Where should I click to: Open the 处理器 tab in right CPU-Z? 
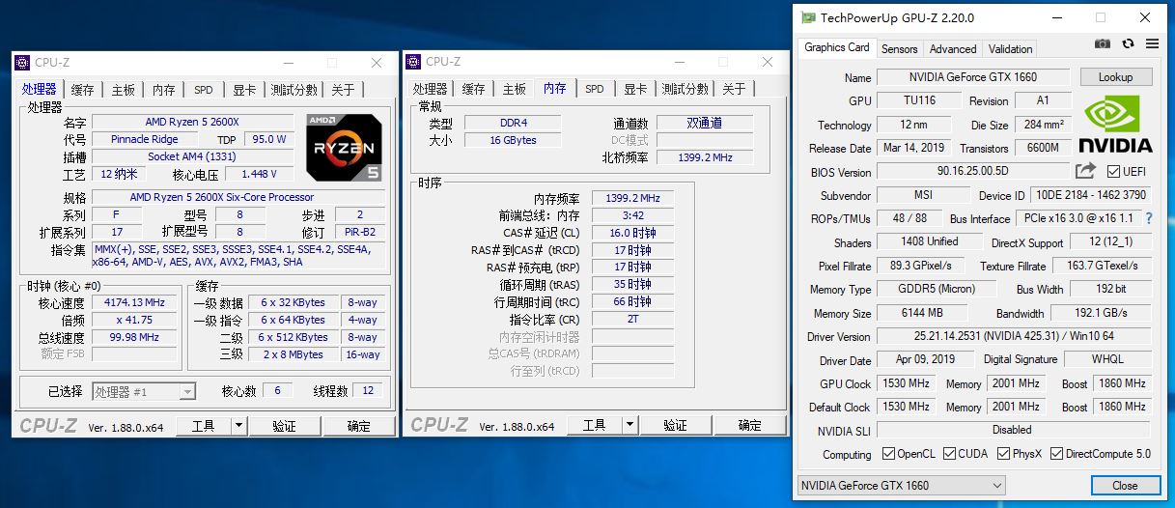pyautogui.click(x=430, y=89)
